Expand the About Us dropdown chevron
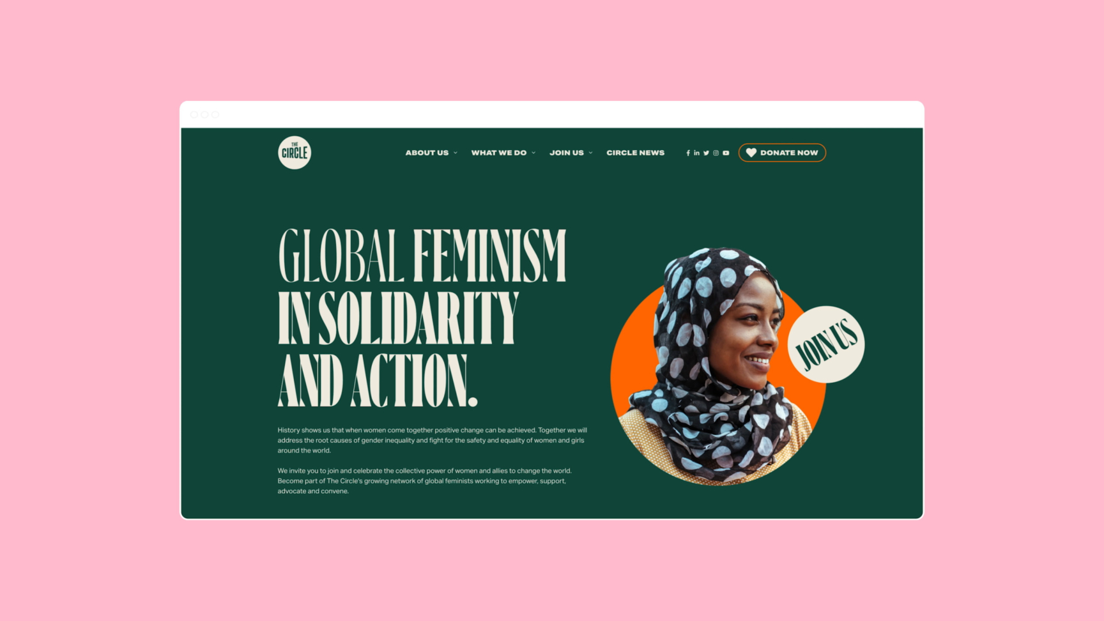The width and height of the screenshot is (1104, 621). pos(456,153)
